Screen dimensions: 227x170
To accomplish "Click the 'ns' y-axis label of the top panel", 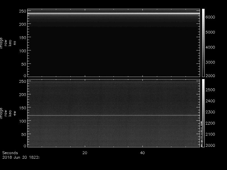I will (15, 43).
